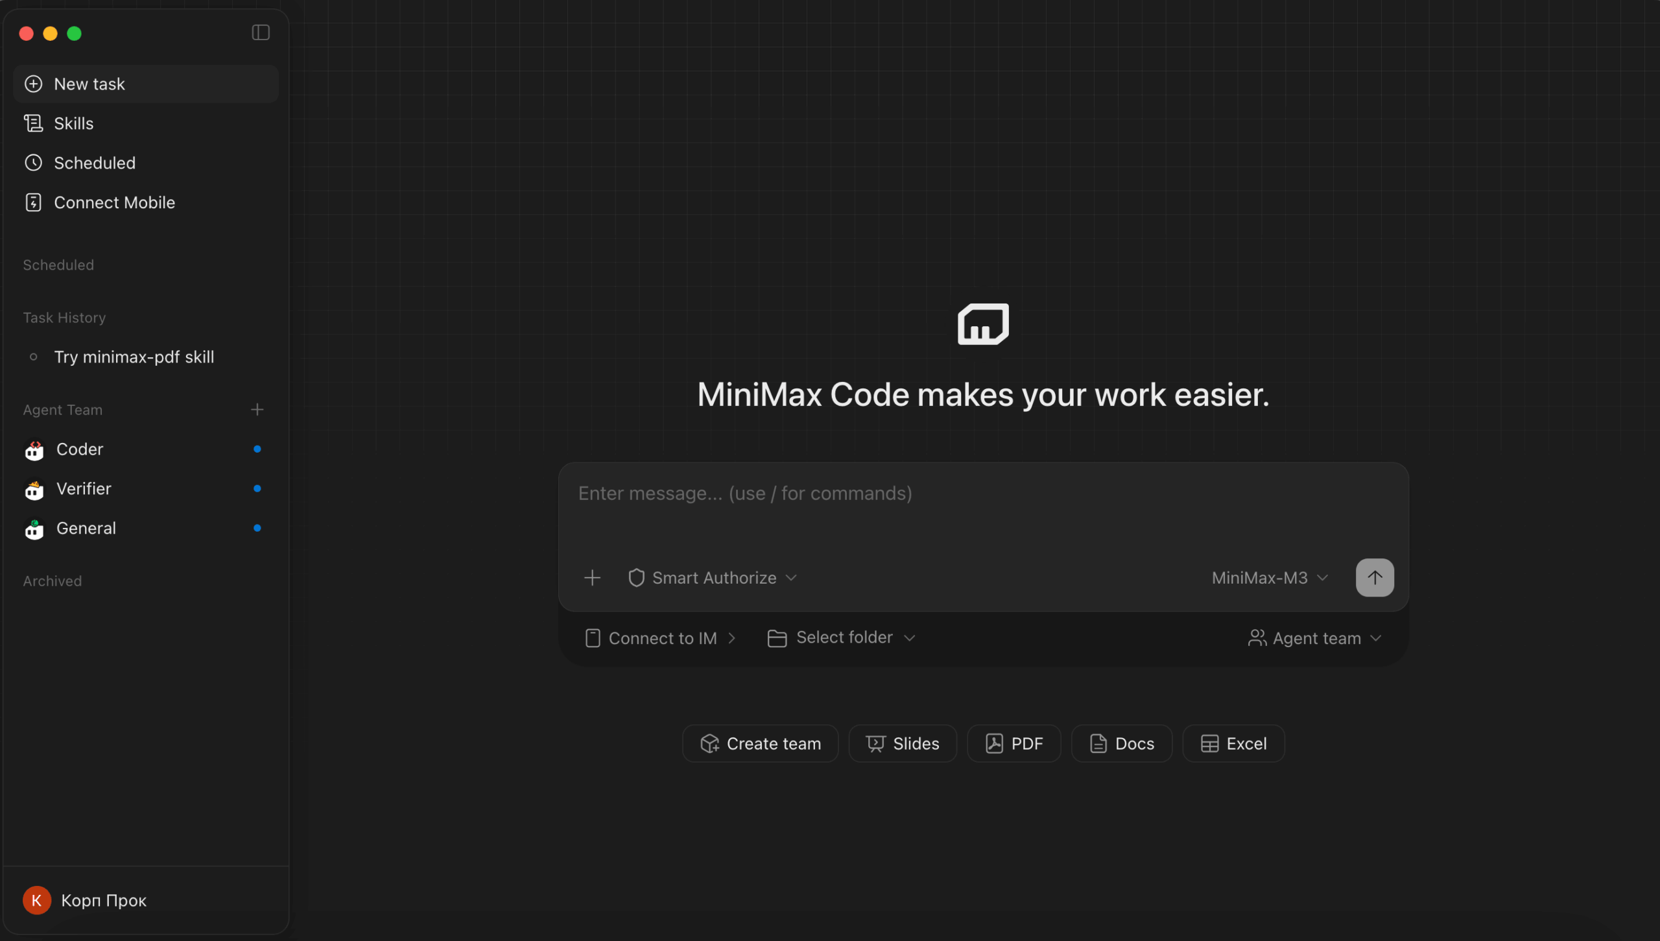Screen dimensions: 1660x941
Task: Add a new Agent Team with plus icon
Action: click(257, 409)
